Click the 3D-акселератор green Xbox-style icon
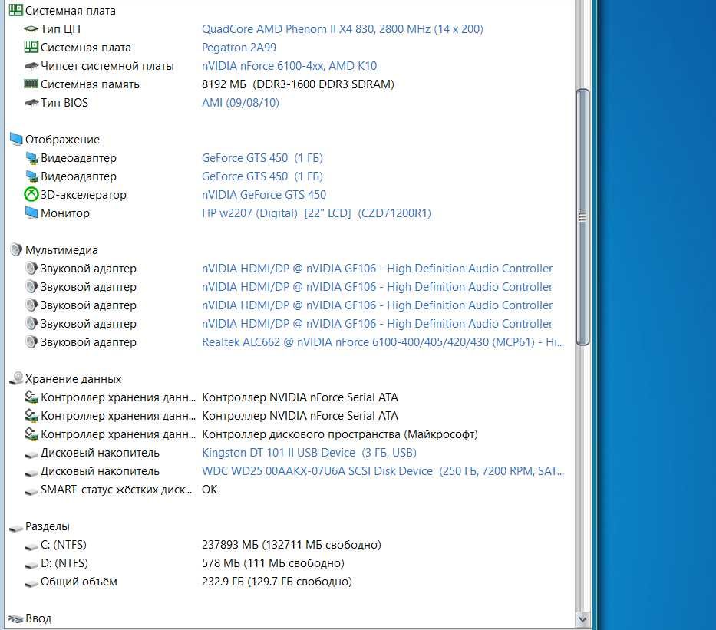This screenshot has height=630, width=716. pos(31,194)
